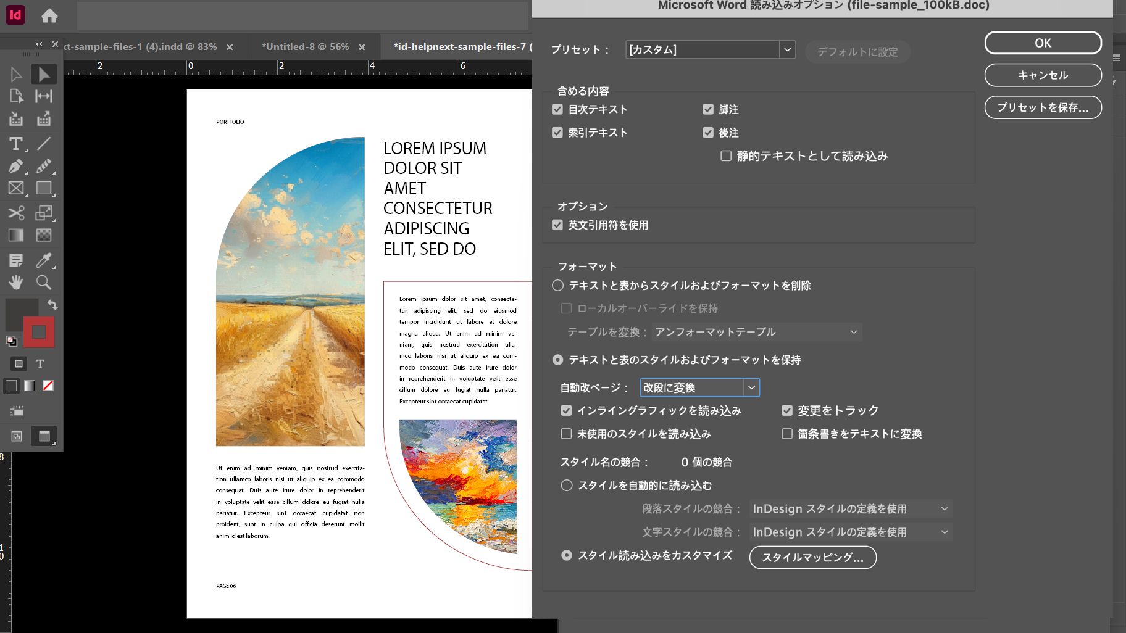
Task: Select the Content Collector tool
Action: click(x=16, y=119)
